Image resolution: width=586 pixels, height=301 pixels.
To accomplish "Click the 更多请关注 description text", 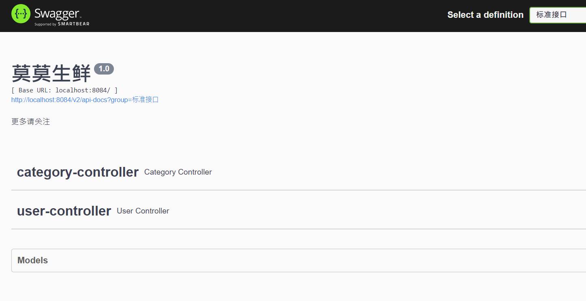I will click(x=31, y=122).
